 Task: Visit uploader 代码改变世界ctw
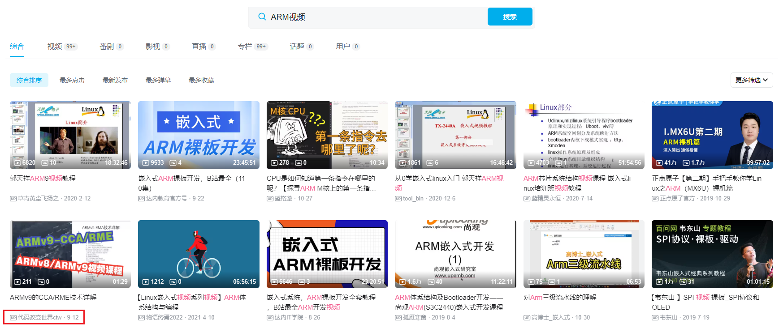(40, 317)
